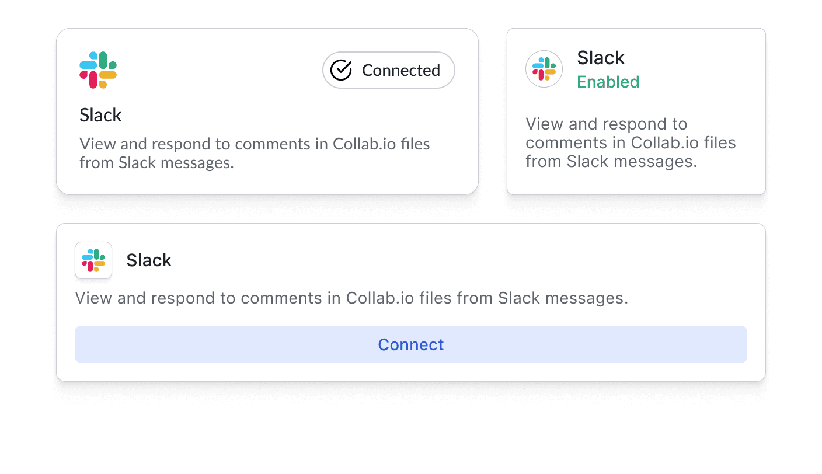Select the Slack title under the large logo
This screenshot has width=822, height=474.
(100, 115)
